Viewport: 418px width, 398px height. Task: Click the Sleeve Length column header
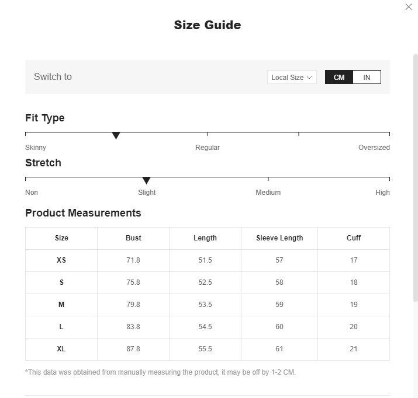pyautogui.click(x=279, y=238)
